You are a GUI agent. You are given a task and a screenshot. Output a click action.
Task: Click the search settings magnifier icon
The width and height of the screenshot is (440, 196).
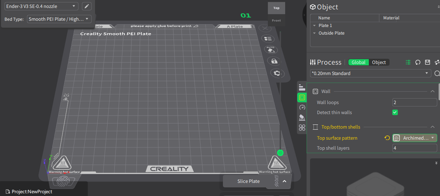437,73
